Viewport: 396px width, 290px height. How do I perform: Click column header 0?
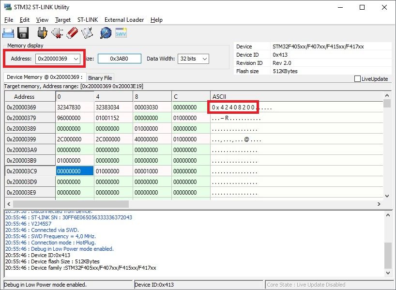coord(75,96)
